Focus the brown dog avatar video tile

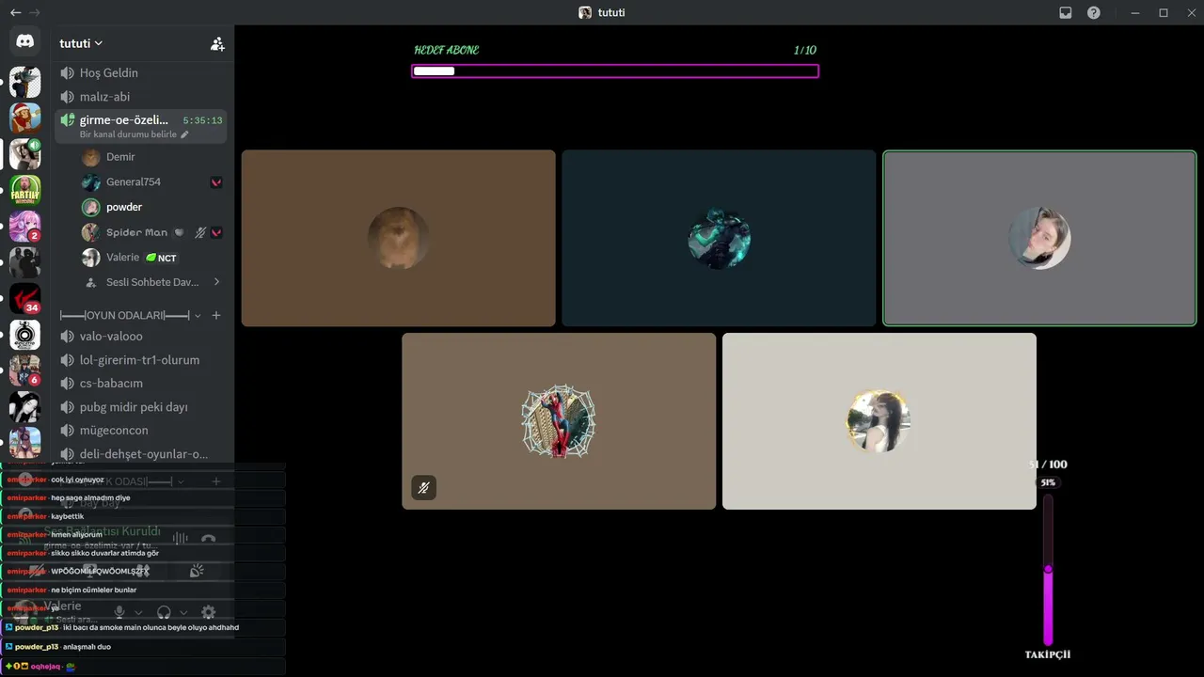(x=399, y=238)
